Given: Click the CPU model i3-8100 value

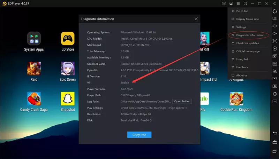Looking at the screenshot, I should 146,39.
